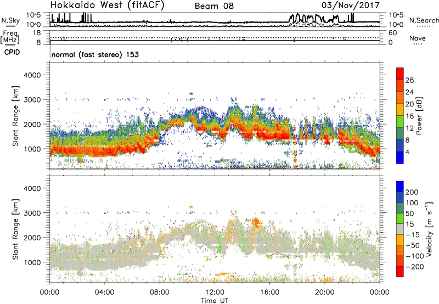The width and height of the screenshot is (439, 304).
Task: Click the 08:00 time axis tick label
Action: tap(159, 292)
